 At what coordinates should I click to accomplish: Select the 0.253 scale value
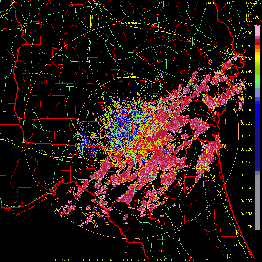coord(247,214)
